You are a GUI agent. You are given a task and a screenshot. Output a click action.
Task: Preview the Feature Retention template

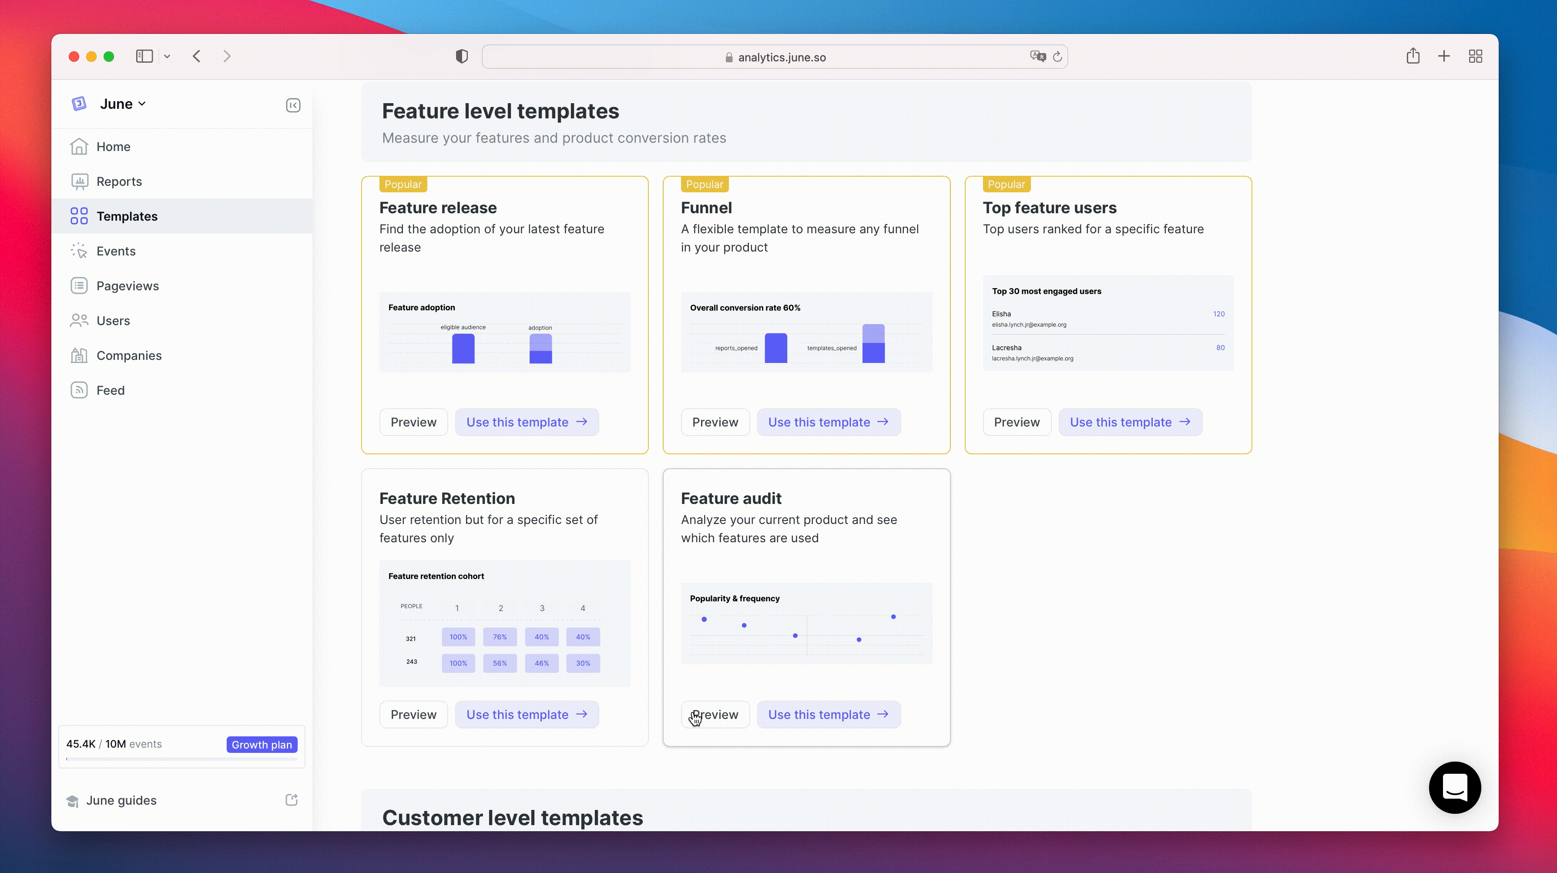click(413, 715)
